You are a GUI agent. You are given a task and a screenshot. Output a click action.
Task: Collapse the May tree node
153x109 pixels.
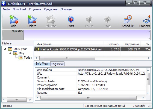10,53
